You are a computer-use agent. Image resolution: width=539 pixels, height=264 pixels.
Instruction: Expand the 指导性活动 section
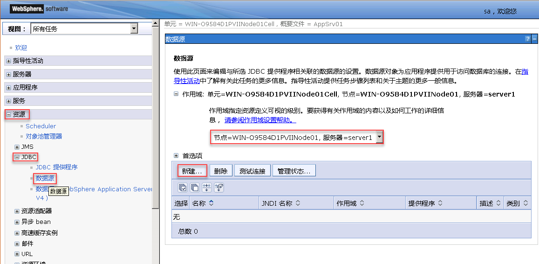[8, 61]
